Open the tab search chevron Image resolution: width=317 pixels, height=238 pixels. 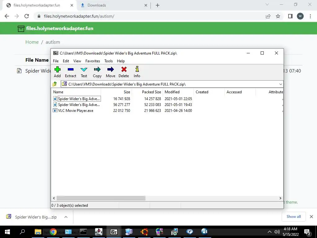267,4
